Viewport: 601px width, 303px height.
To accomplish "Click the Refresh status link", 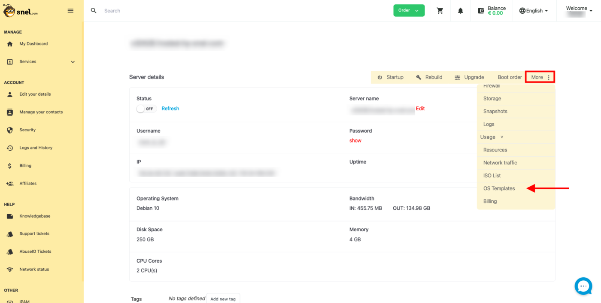I will [x=170, y=109].
